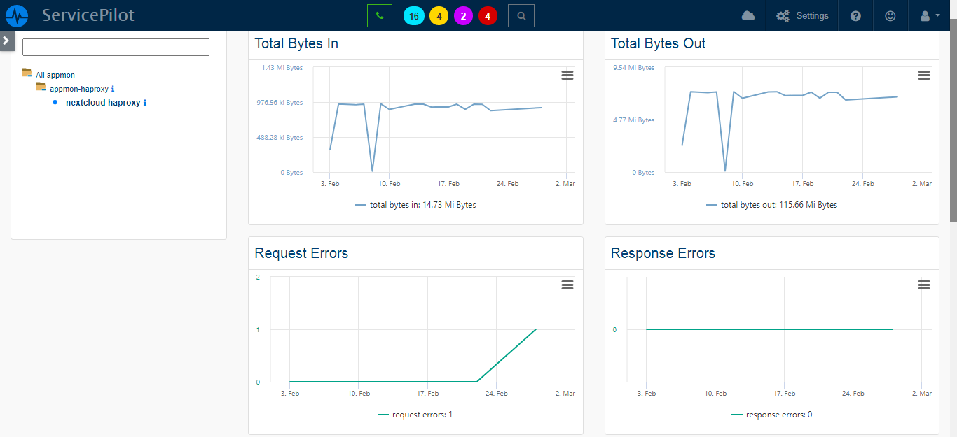Click the page vertical scrollbar

click(x=953, y=126)
